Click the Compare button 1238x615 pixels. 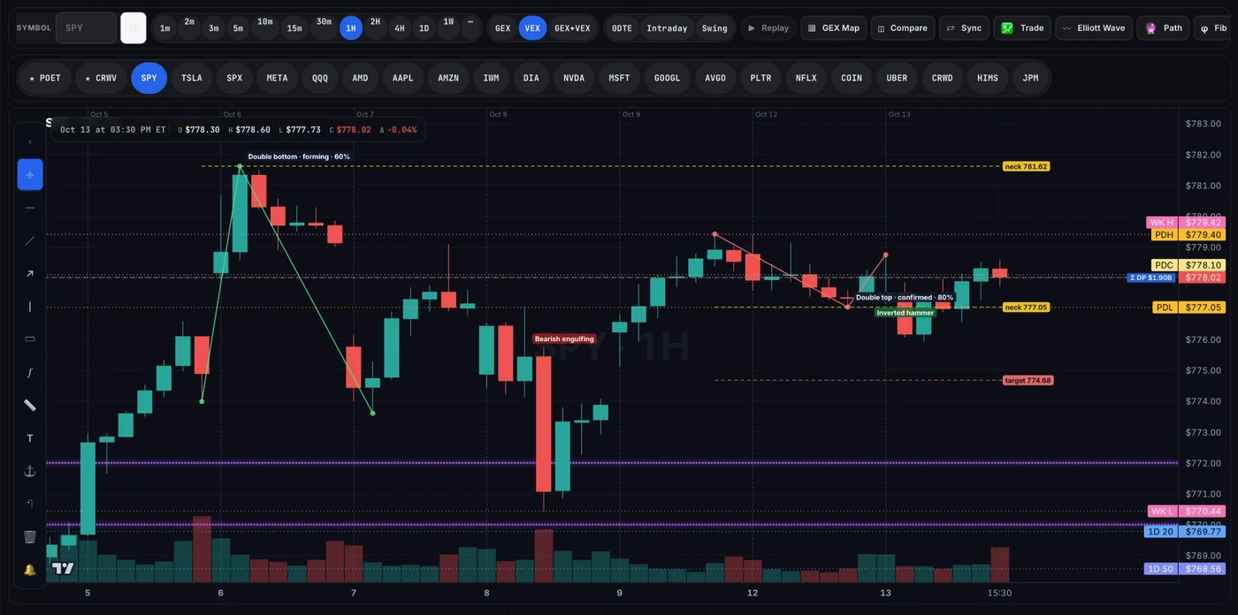[902, 28]
